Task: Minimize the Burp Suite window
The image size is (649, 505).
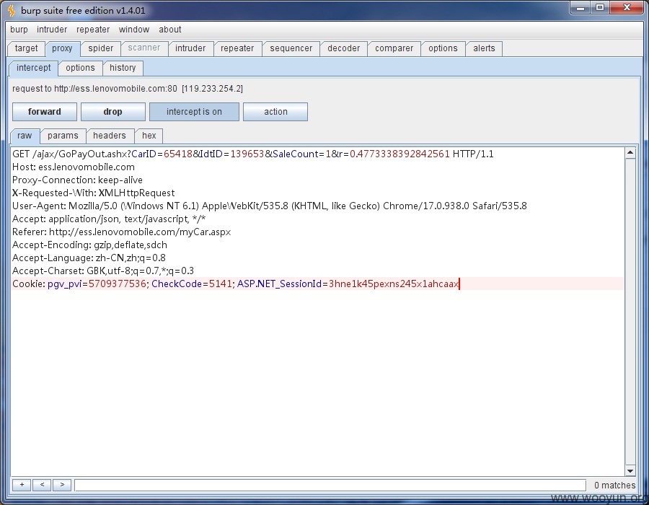Action: (580, 8)
